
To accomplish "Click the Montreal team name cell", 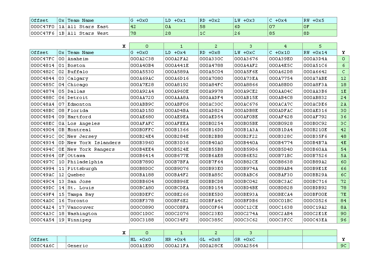I will click(97, 130).
